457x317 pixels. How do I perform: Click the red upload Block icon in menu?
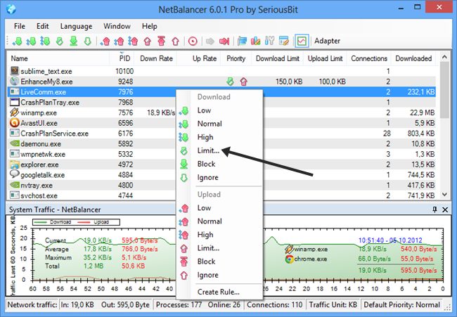185,261
